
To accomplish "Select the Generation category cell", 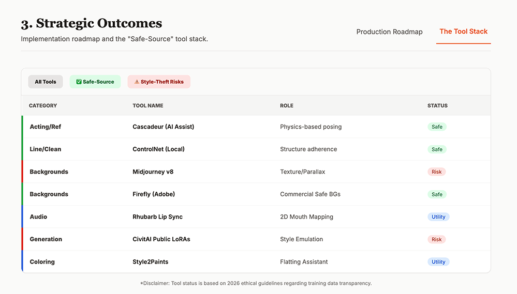I will (x=46, y=239).
